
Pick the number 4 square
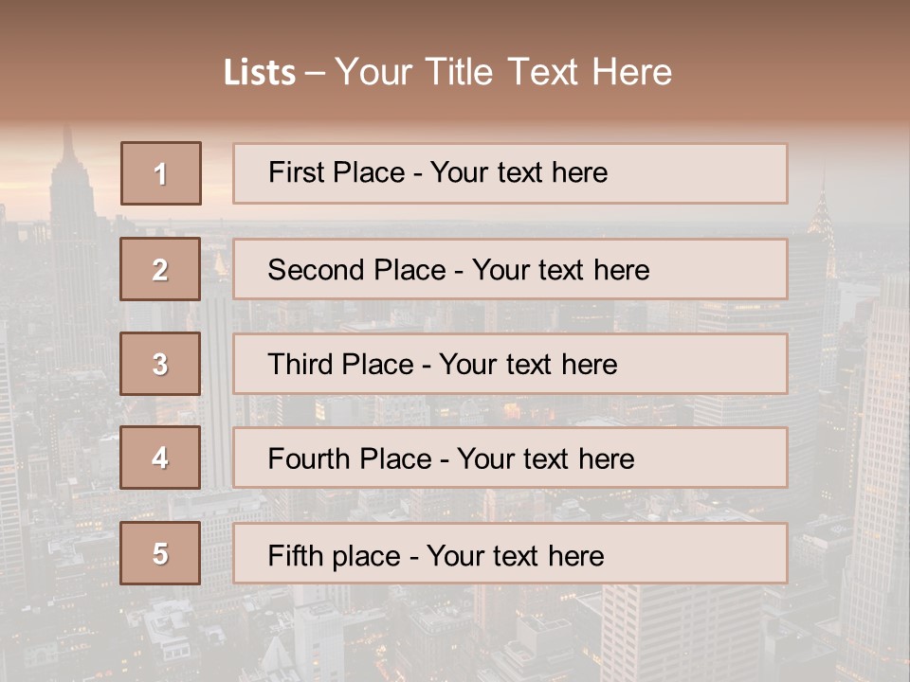point(160,458)
